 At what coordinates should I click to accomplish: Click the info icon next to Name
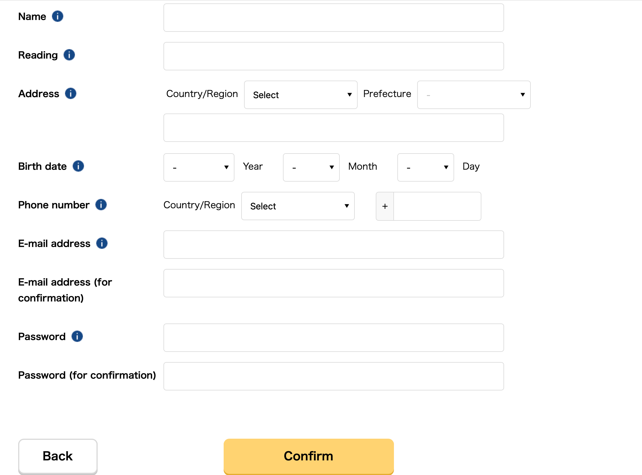click(58, 16)
